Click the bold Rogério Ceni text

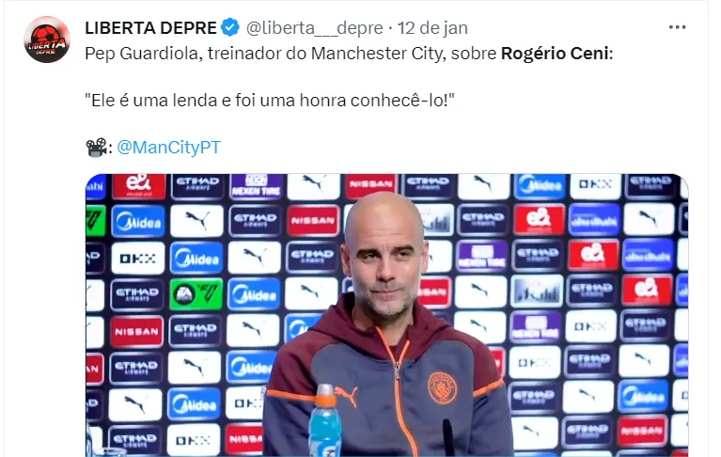click(x=555, y=54)
